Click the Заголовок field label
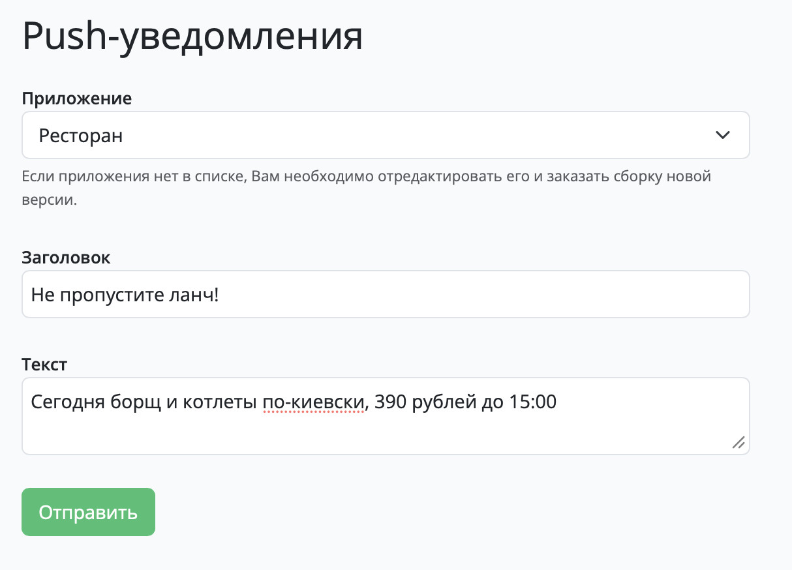Viewport: 792px width, 570px height. coord(67,258)
